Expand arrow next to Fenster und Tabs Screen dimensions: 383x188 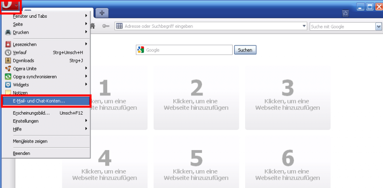pyautogui.click(x=86, y=16)
